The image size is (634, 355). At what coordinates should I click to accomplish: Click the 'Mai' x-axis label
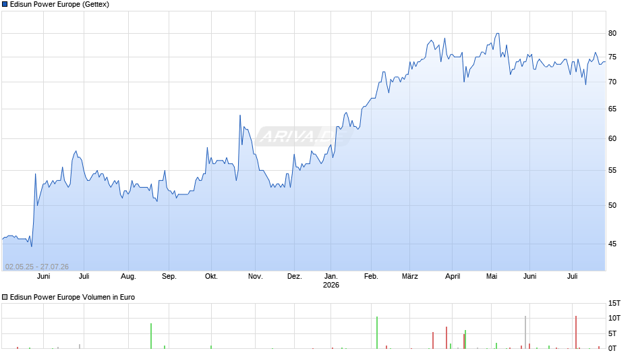[491, 276]
